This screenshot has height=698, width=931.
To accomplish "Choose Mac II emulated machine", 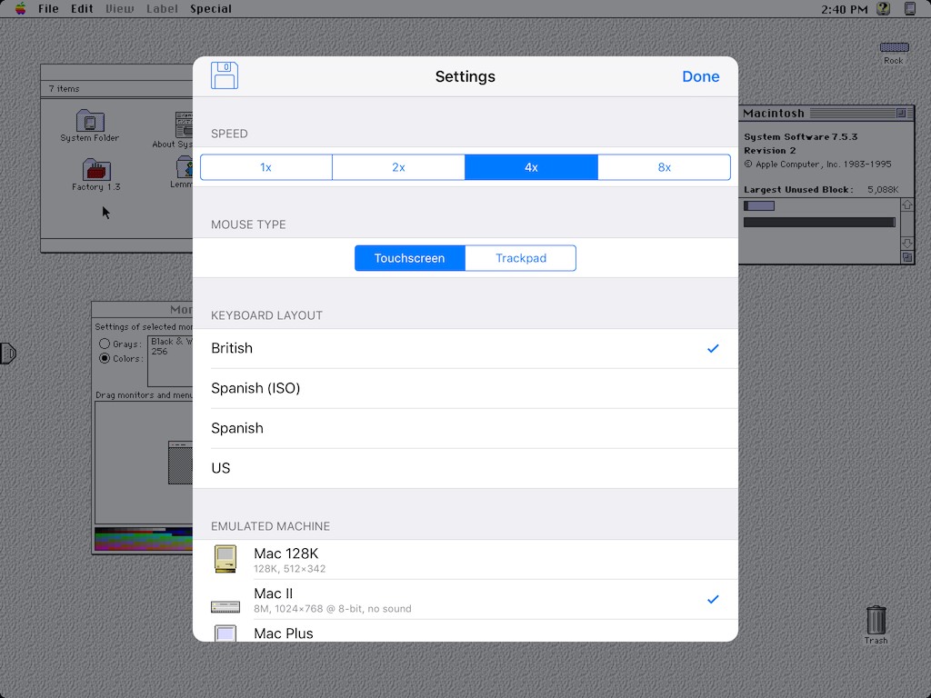I will point(465,600).
